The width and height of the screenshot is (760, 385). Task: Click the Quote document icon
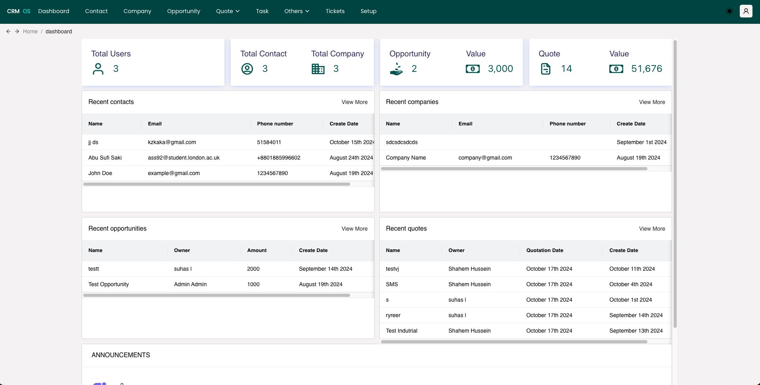click(546, 69)
